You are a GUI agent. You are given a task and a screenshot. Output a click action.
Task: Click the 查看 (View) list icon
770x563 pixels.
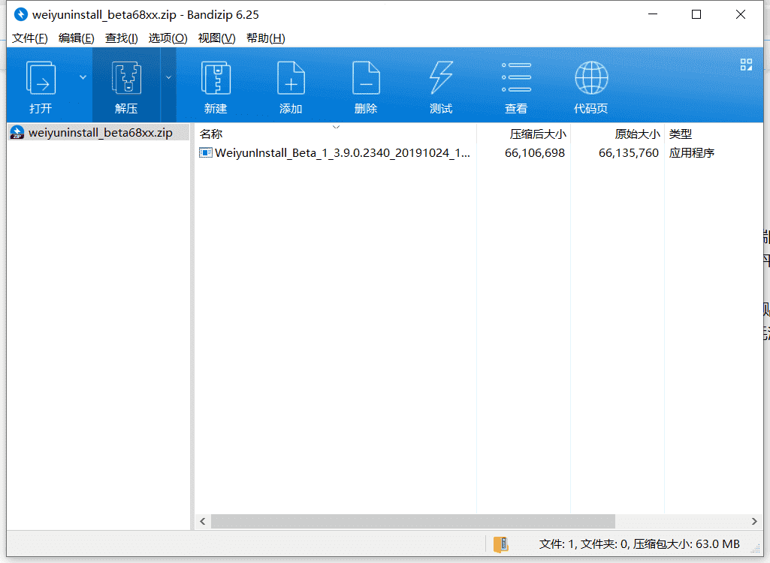click(x=516, y=77)
